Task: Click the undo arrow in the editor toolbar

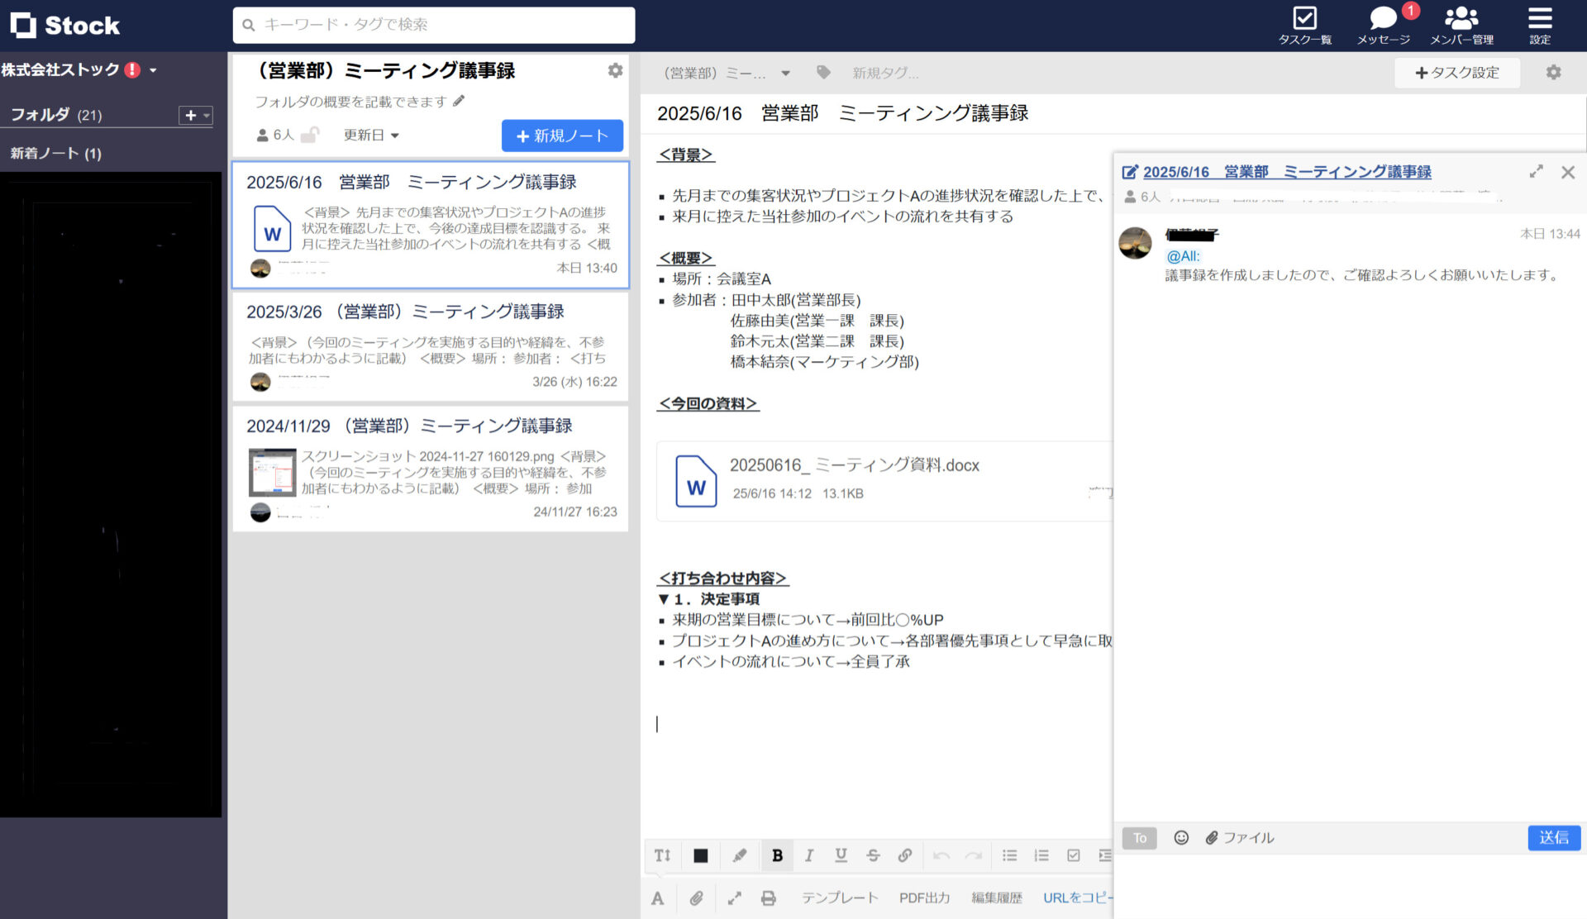Action: point(941,855)
